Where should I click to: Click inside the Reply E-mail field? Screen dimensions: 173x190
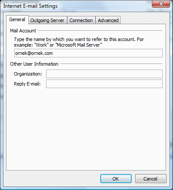104,84
